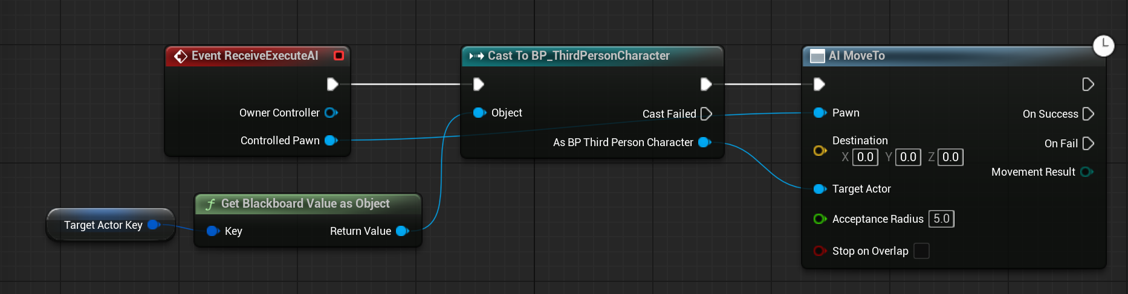
Task: Select the AI MoveTo node title
Action: click(x=857, y=56)
